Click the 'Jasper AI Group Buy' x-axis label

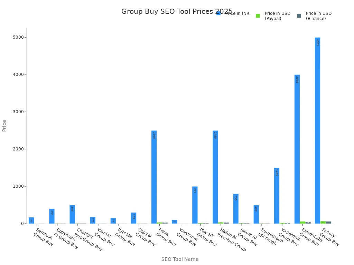point(248,237)
